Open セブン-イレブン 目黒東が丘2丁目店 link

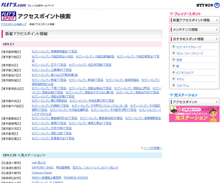point(53,138)
